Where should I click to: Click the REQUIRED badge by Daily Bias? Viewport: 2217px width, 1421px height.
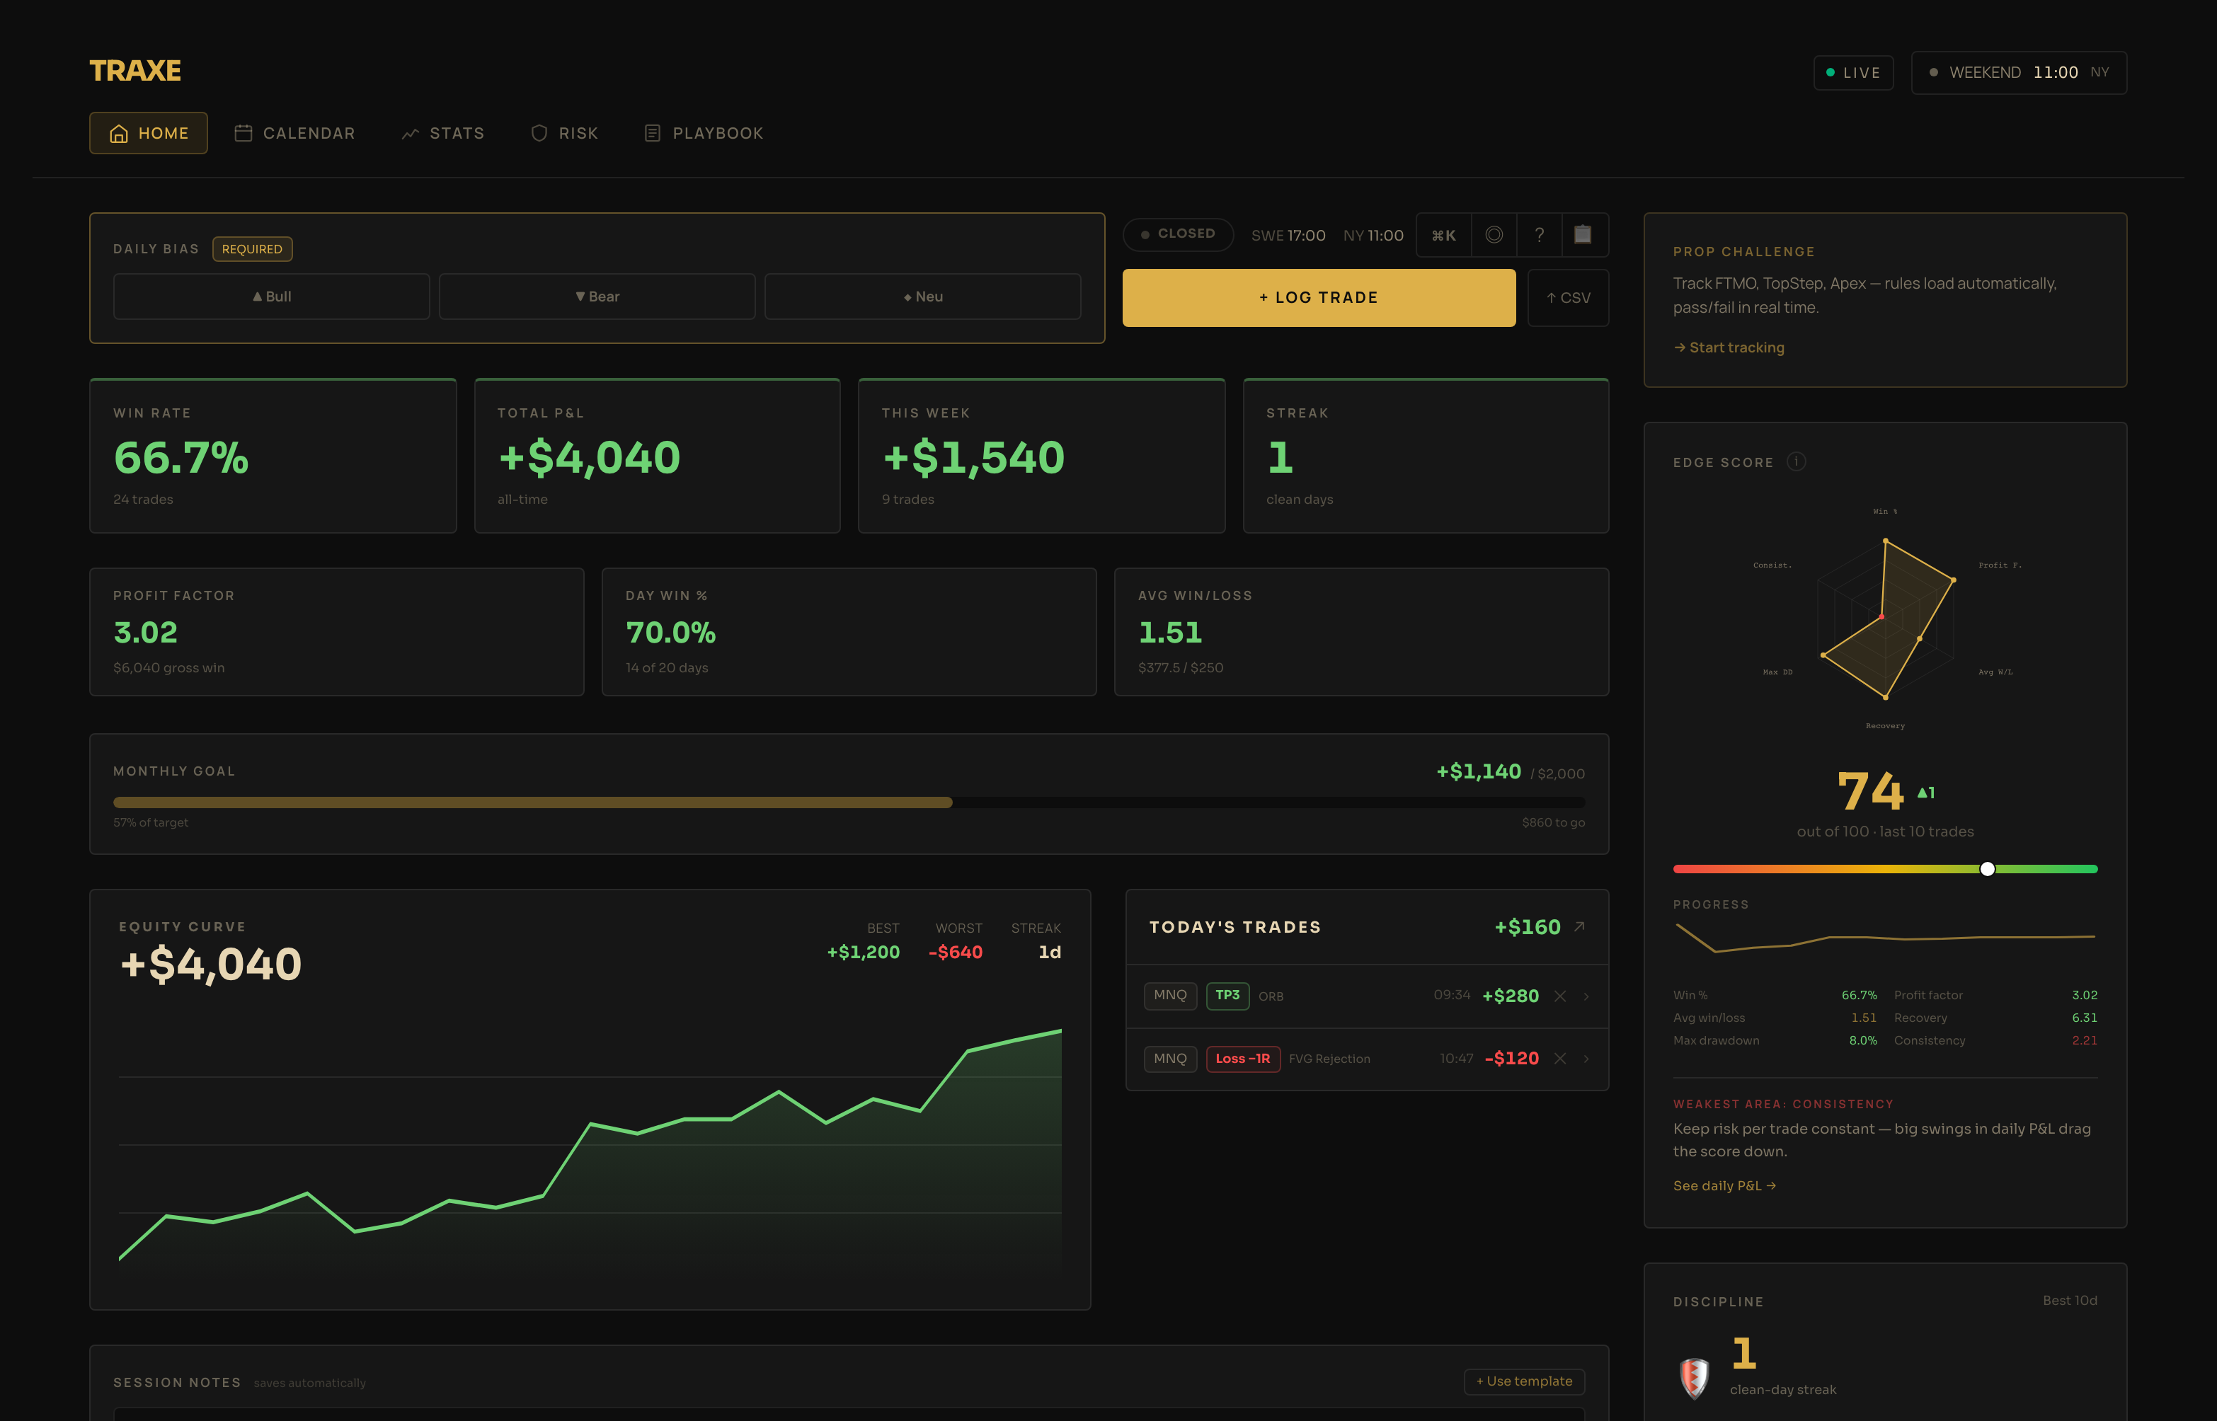(x=252, y=249)
